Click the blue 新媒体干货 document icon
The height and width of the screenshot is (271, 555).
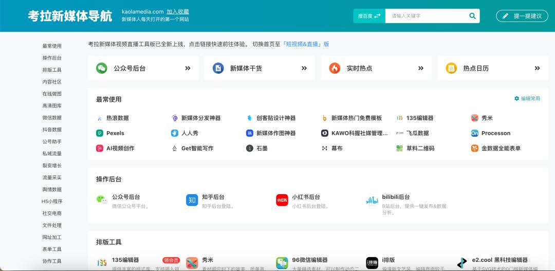(x=218, y=68)
